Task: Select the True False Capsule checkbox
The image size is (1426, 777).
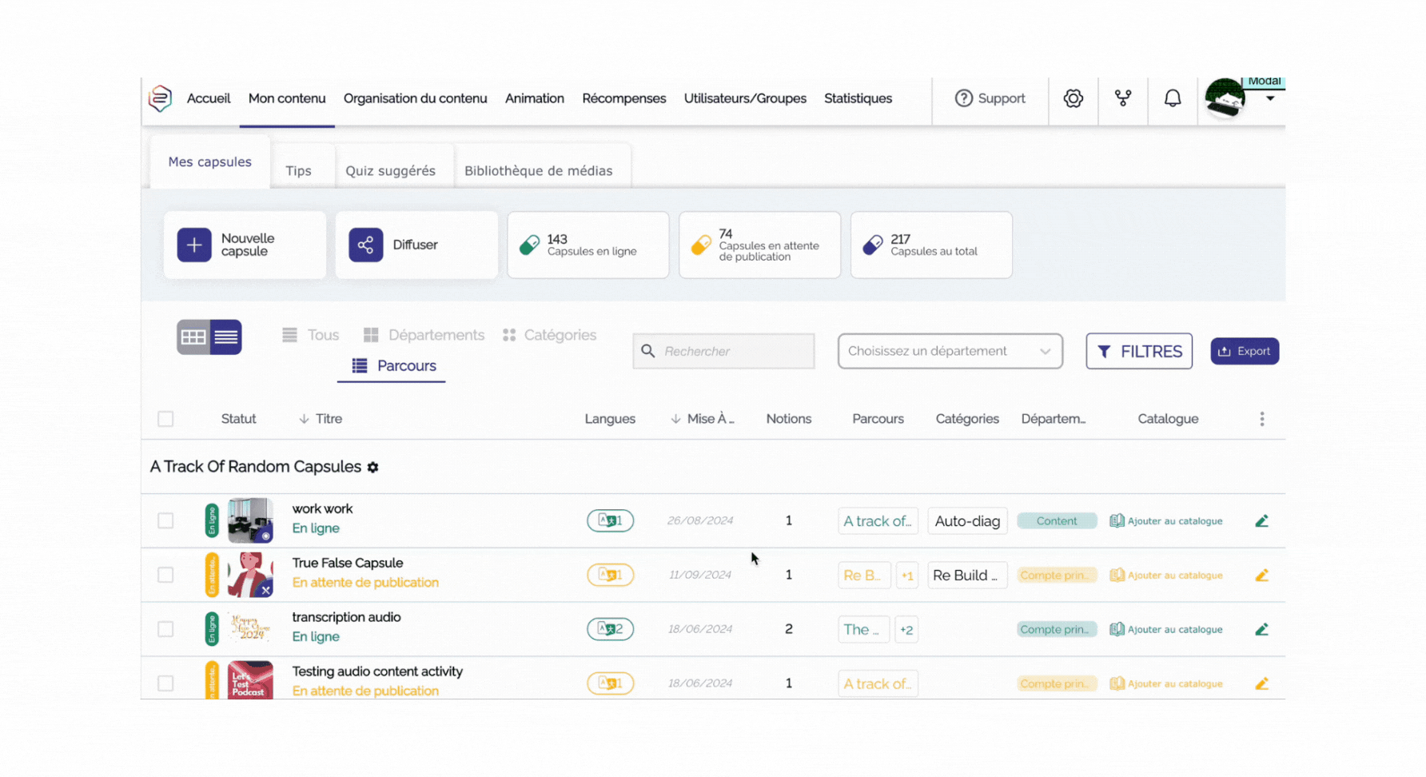Action: (x=165, y=576)
